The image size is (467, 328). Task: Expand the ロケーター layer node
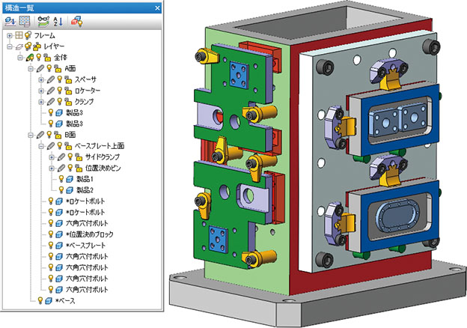[x=40, y=91]
